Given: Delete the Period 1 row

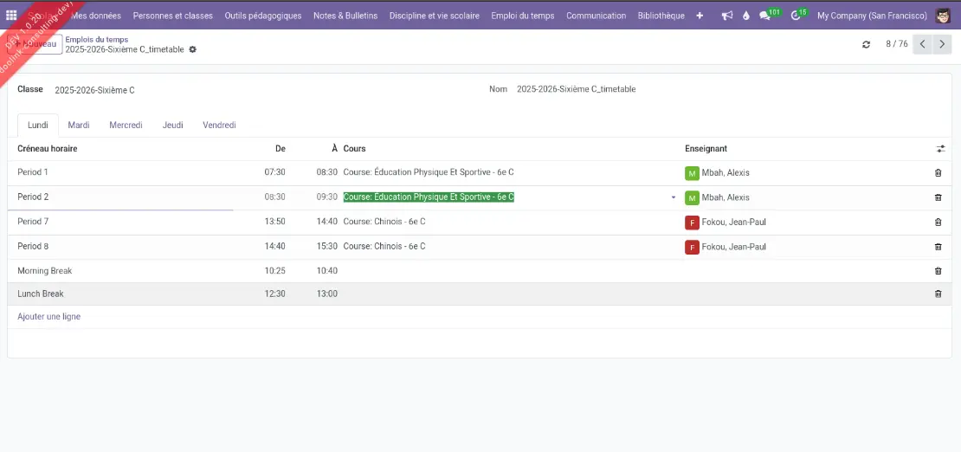Looking at the screenshot, I should pos(938,173).
